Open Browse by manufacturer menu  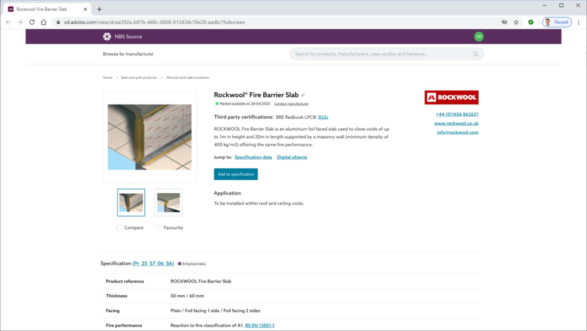point(128,54)
